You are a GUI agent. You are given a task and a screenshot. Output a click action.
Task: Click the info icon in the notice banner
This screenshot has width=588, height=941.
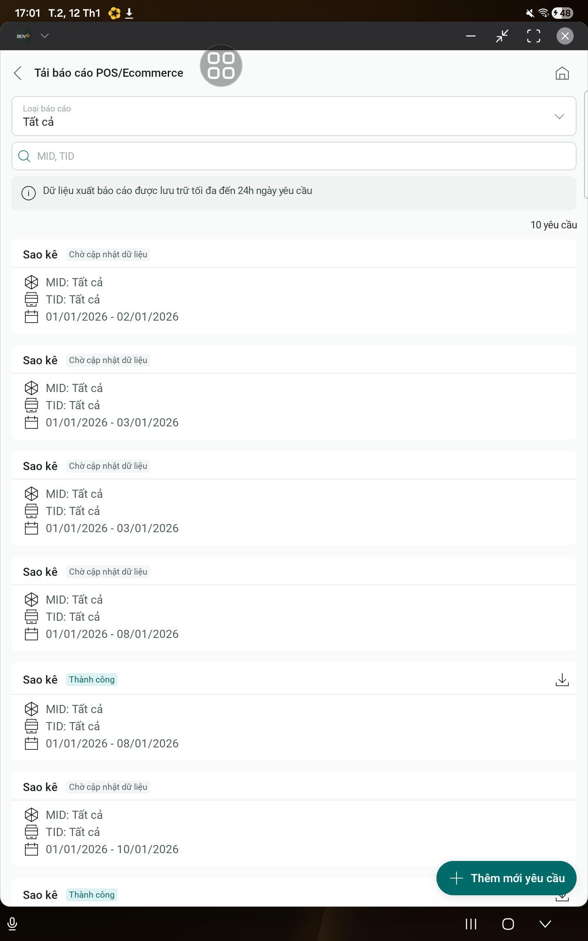(x=29, y=193)
